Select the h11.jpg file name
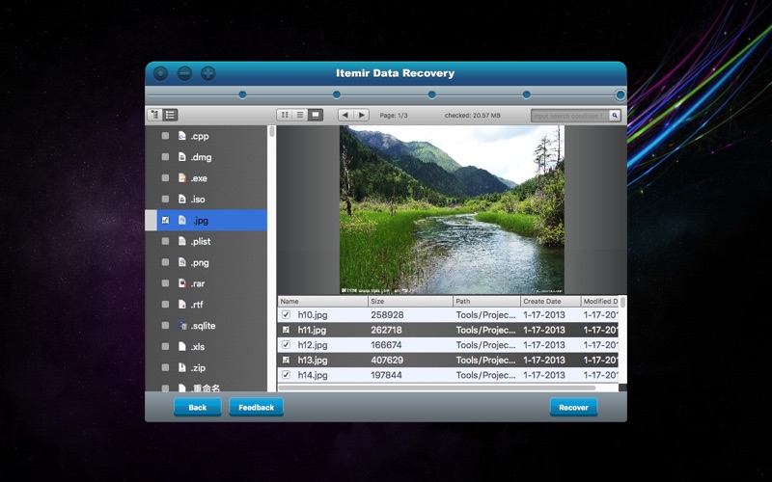 (312, 330)
